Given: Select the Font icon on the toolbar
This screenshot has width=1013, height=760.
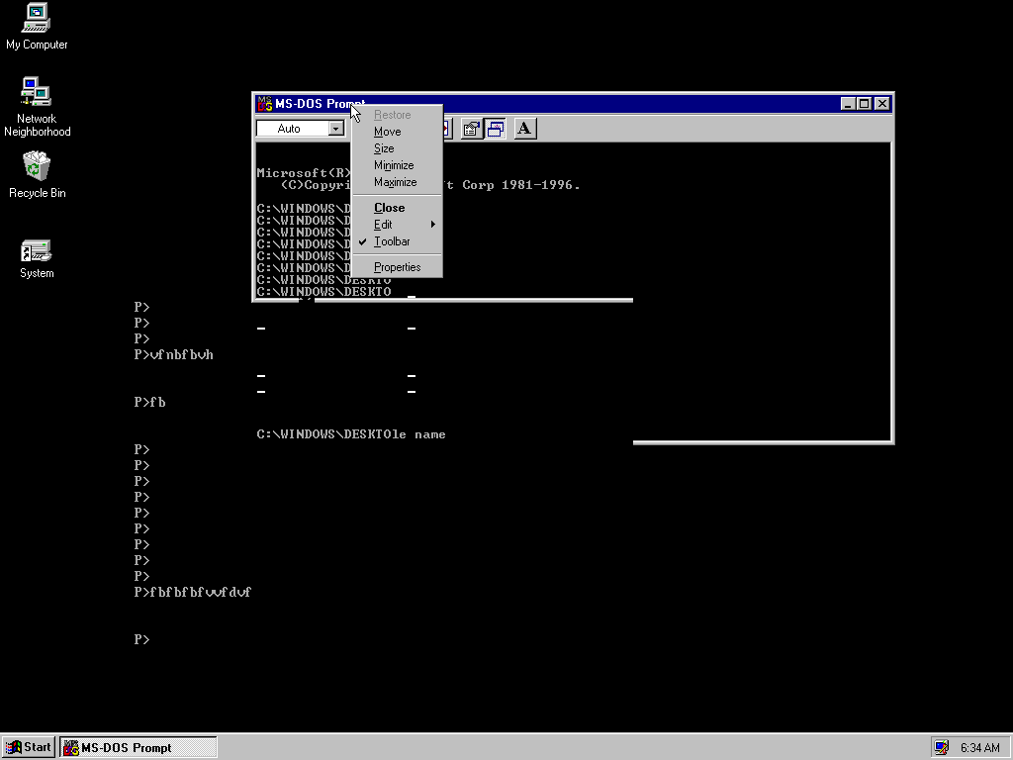Looking at the screenshot, I should point(524,128).
